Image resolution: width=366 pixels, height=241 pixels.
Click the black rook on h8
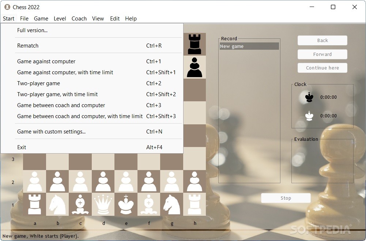coord(195,44)
